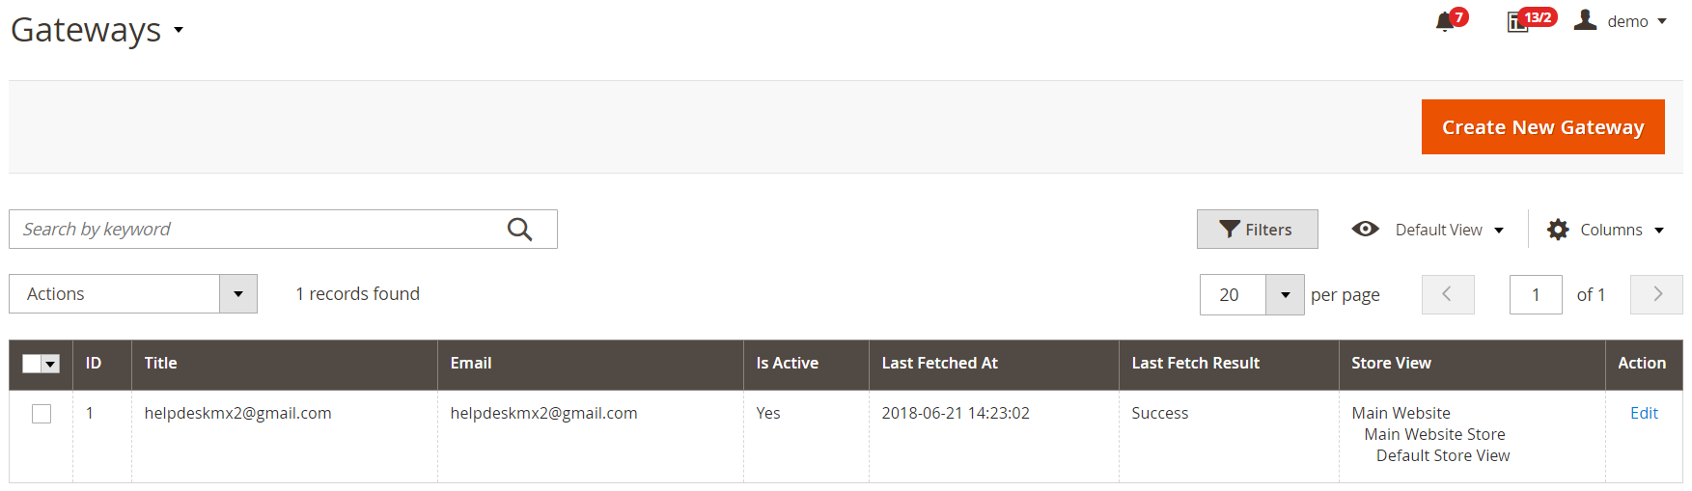Image resolution: width=1692 pixels, height=491 pixels.
Task: Open the message queue icon with 13/2 badge
Action: pyautogui.click(x=1518, y=21)
